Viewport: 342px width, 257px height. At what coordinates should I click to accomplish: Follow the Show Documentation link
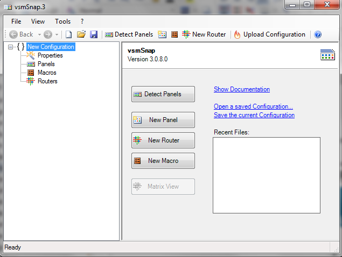[241, 89]
